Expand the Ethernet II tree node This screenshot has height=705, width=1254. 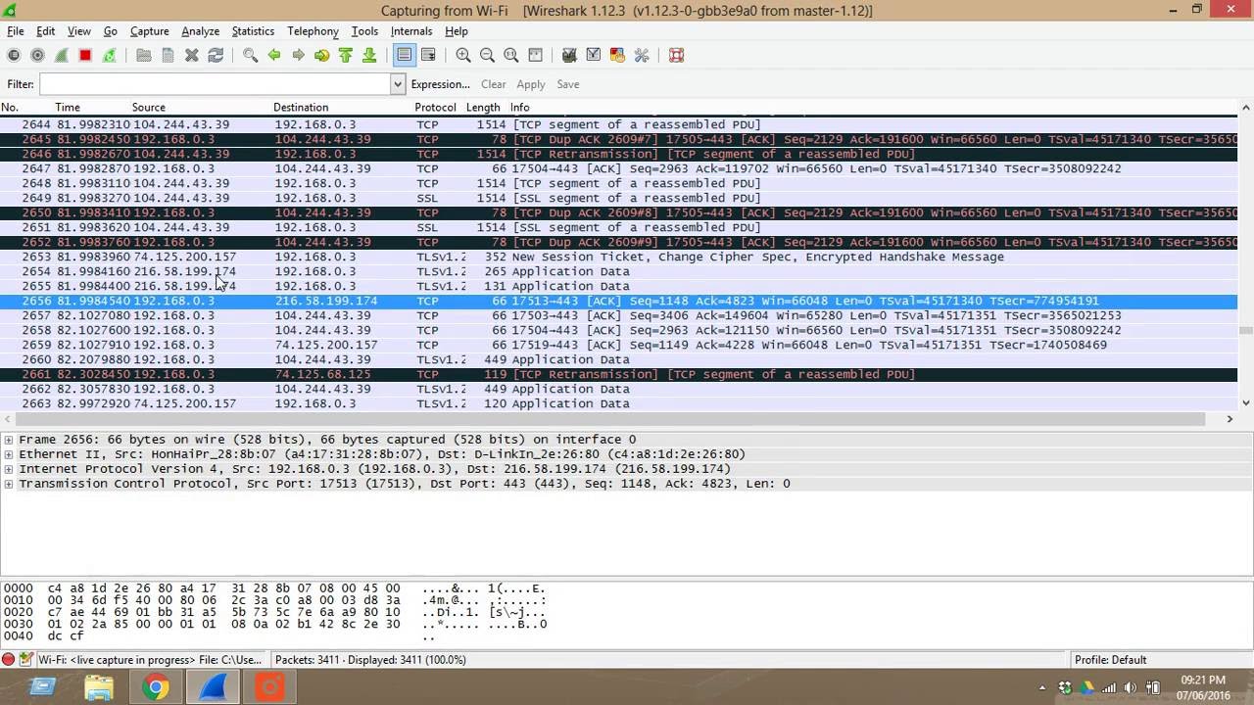[x=9, y=454]
